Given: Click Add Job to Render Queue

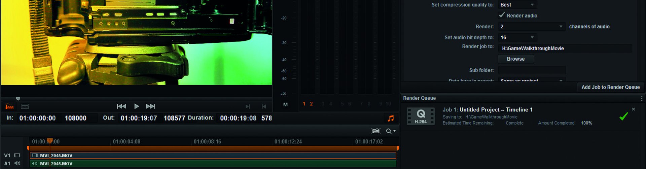Looking at the screenshot, I should click(x=611, y=87).
